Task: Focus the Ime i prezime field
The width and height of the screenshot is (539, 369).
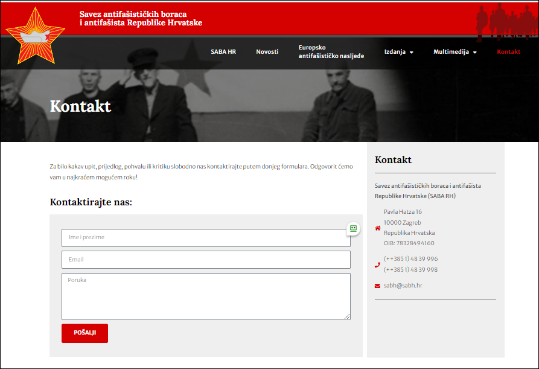Action: [206, 237]
